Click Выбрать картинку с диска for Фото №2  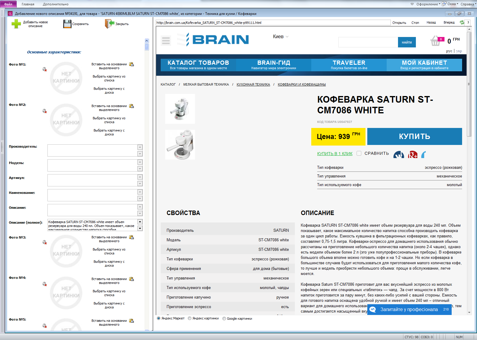109,132
